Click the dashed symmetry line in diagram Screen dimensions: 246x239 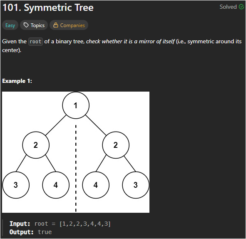tap(76, 168)
